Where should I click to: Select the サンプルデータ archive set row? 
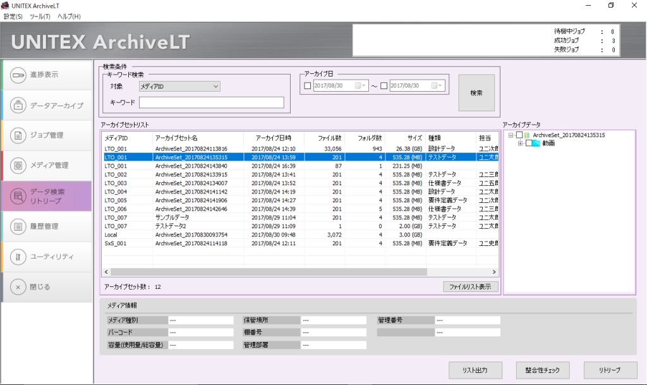coord(300,217)
